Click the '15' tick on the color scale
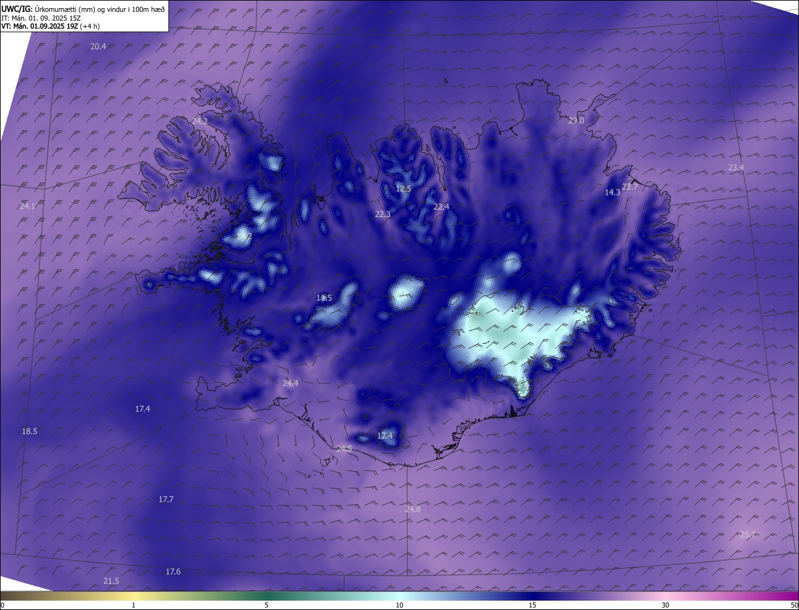This screenshot has width=799, height=610. click(532, 606)
